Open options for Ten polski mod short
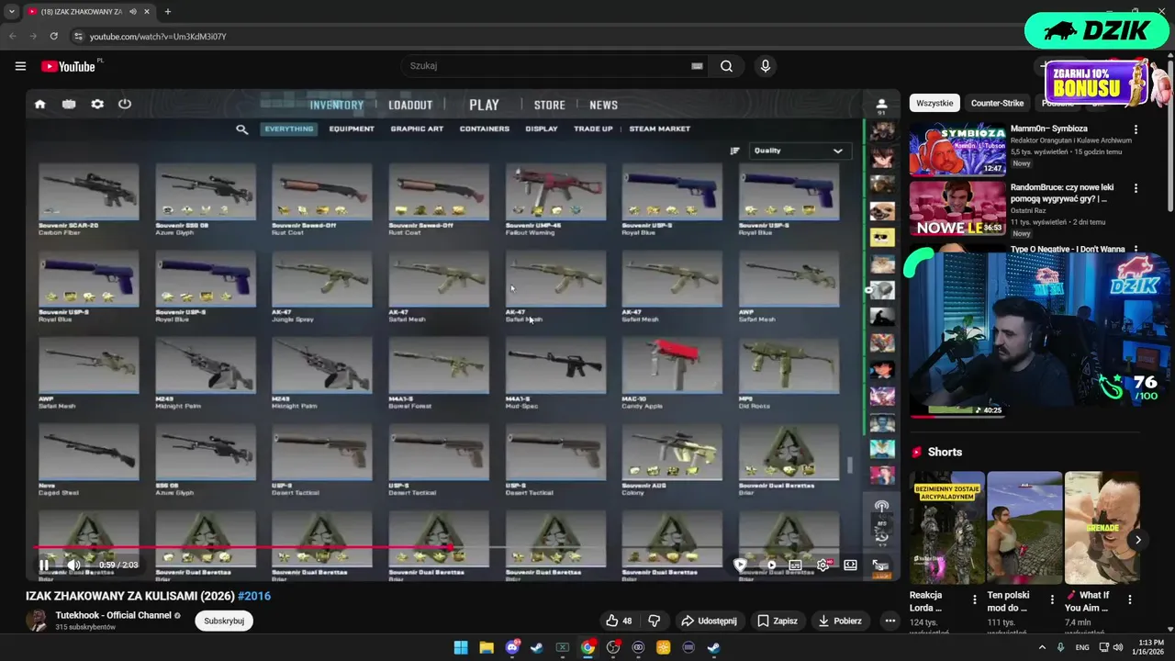Viewport: 1175px width, 661px height. [x=1052, y=599]
